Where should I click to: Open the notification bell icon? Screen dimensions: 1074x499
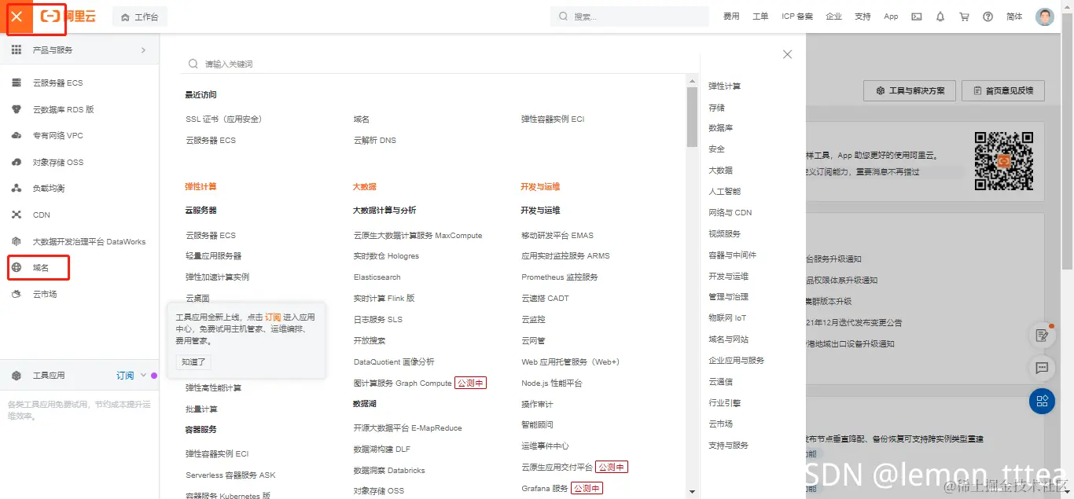[x=940, y=17]
